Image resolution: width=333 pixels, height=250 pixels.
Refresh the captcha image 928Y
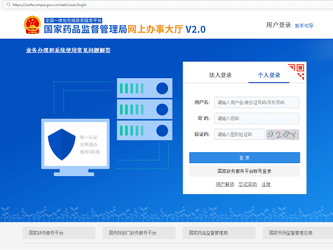point(282,134)
